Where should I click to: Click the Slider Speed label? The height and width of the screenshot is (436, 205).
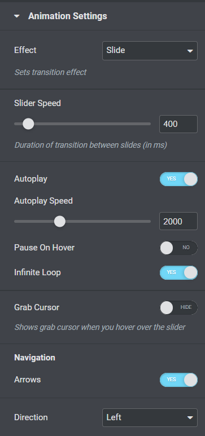38,103
